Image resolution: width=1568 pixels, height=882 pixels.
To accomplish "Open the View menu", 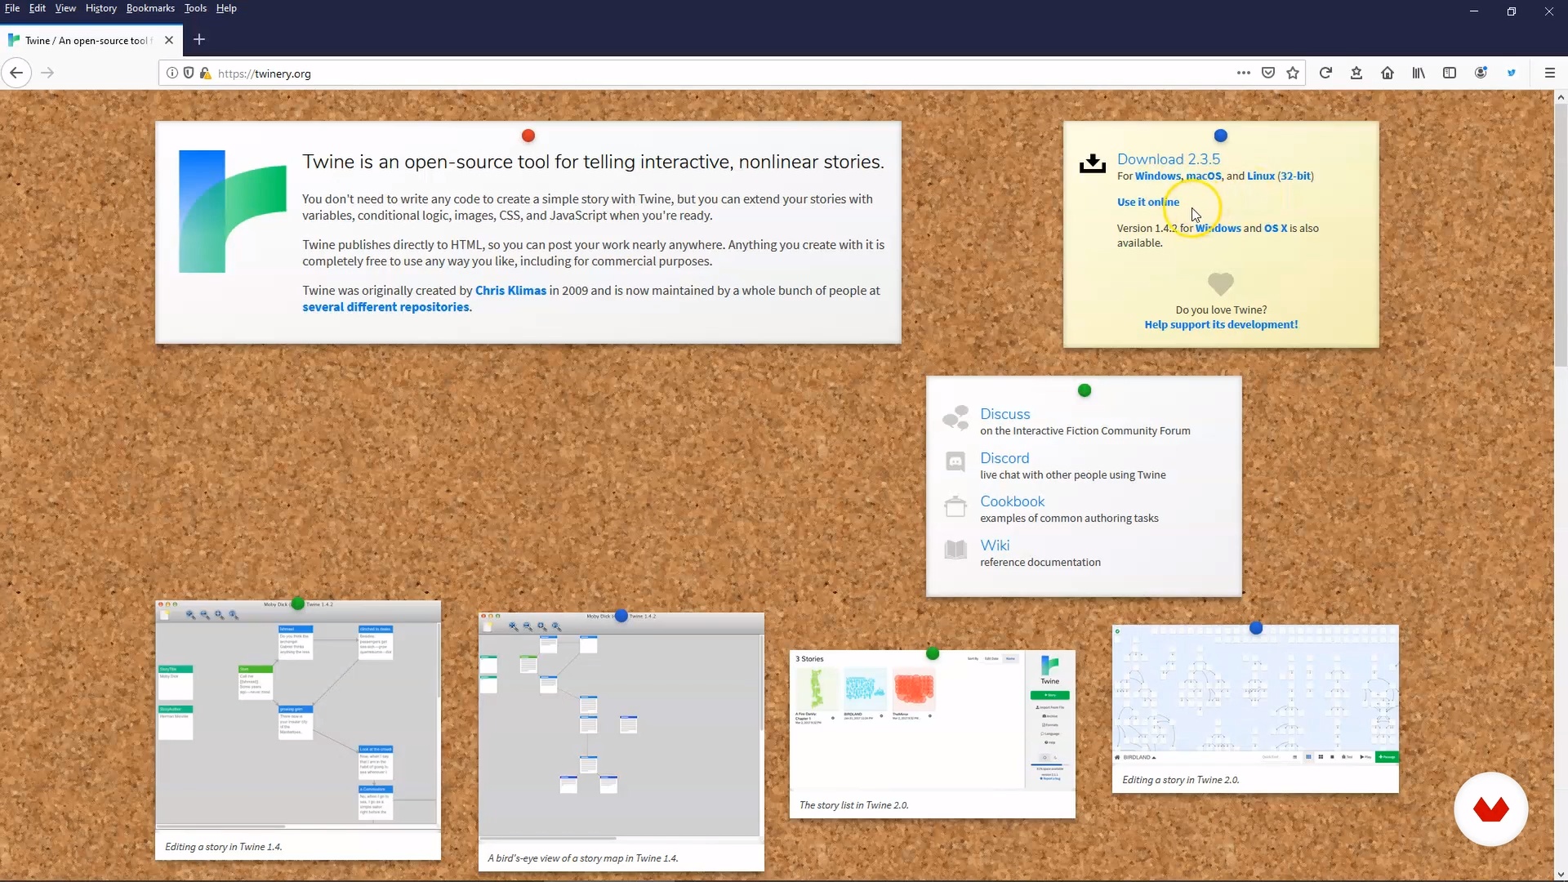I will (x=65, y=8).
